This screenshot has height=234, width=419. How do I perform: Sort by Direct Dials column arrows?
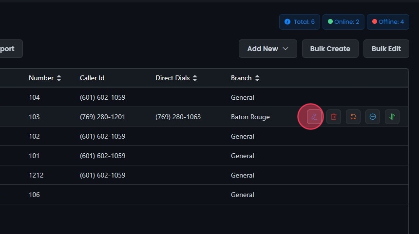pos(195,78)
